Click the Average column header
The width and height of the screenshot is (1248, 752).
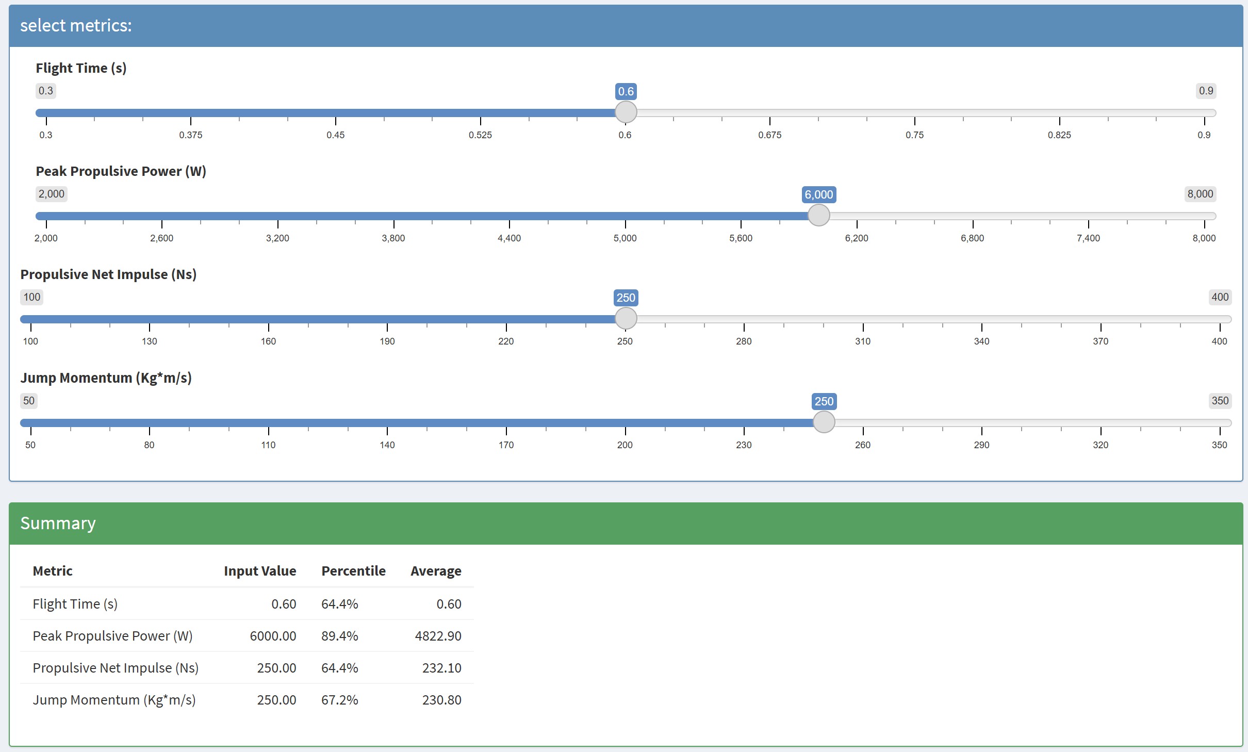click(x=436, y=571)
